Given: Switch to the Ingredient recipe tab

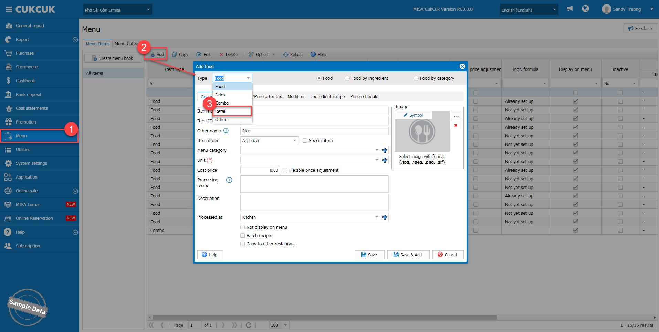Looking at the screenshot, I should (327, 97).
